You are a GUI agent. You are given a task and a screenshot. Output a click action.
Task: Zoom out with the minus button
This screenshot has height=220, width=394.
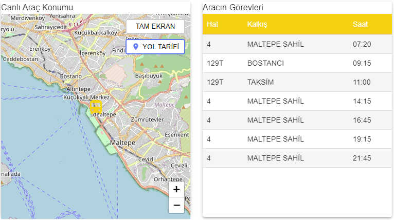tap(176, 205)
